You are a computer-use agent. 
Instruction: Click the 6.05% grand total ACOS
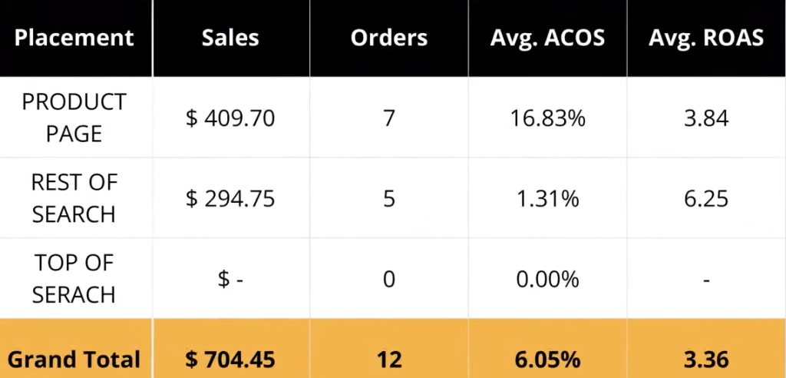coord(547,359)
